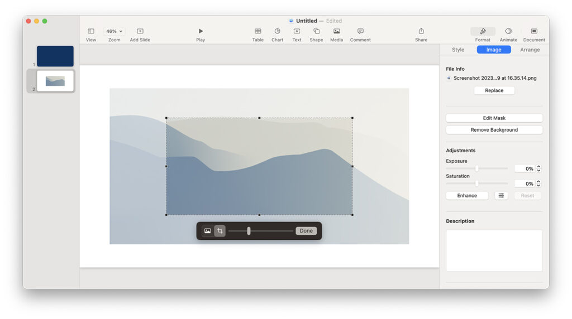Select slide 1 thumbnail
Image resolution: width=572 pixels, height=319 pixels.
[55, 56]
